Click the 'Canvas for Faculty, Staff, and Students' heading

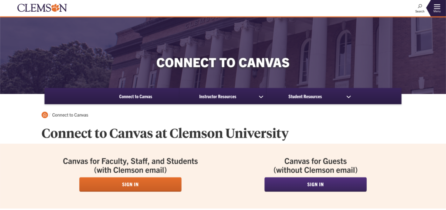[x=130, y=161]
